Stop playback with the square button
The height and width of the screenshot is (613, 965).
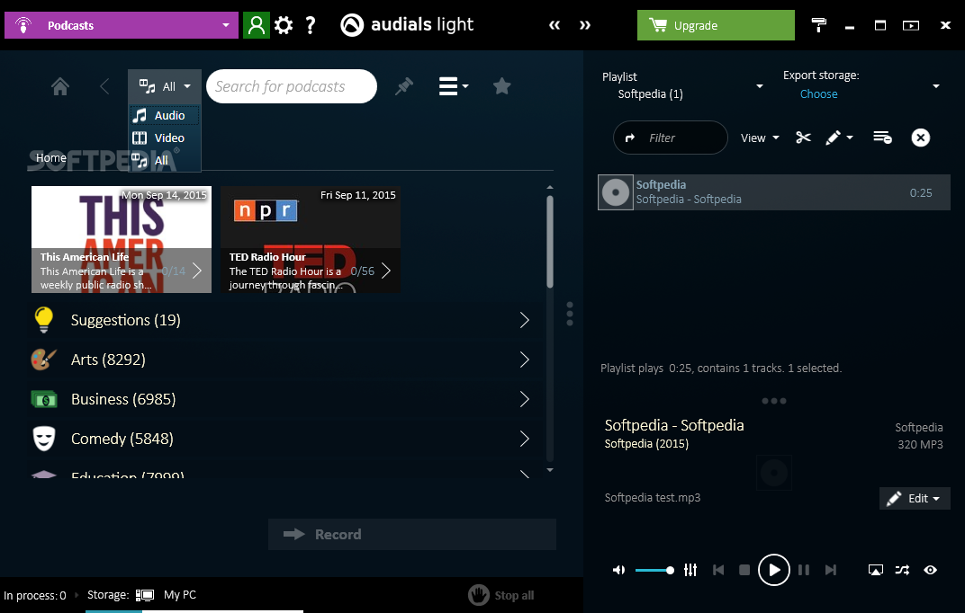click(744, 570)
